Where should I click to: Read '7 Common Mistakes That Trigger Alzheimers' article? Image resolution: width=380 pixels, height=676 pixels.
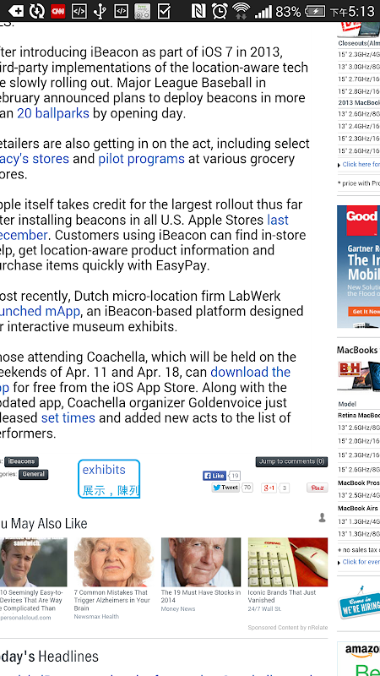[x=111, y=600]
